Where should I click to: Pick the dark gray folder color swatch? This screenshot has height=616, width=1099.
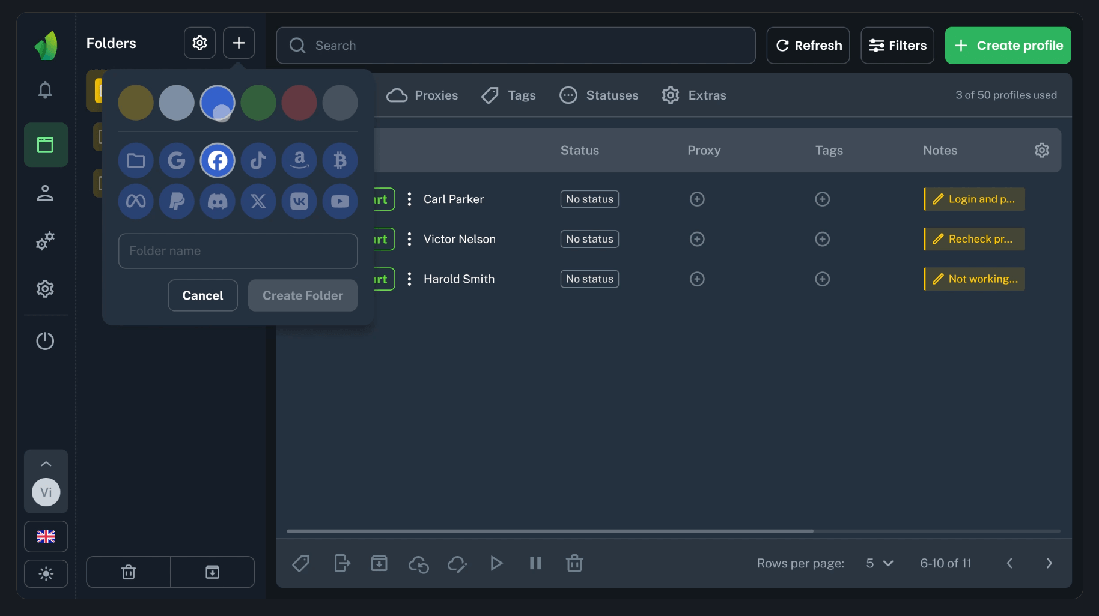340,103
